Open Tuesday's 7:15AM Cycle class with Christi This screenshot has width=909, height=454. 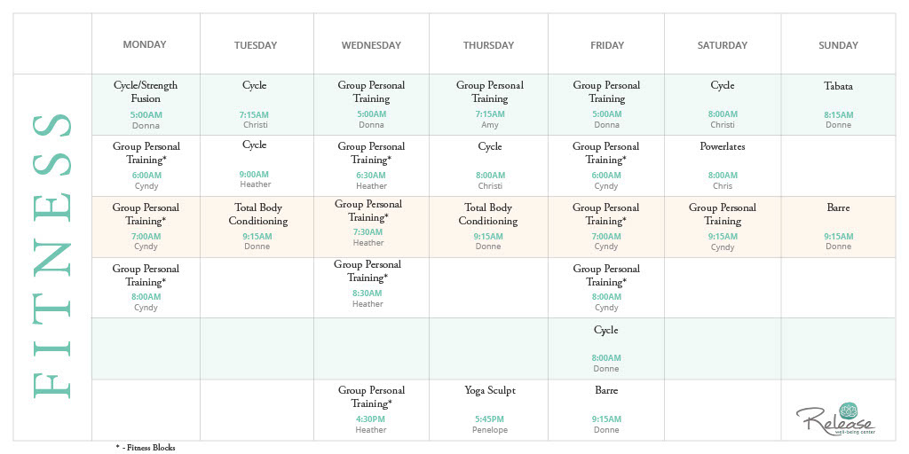(x=254, y=104)
